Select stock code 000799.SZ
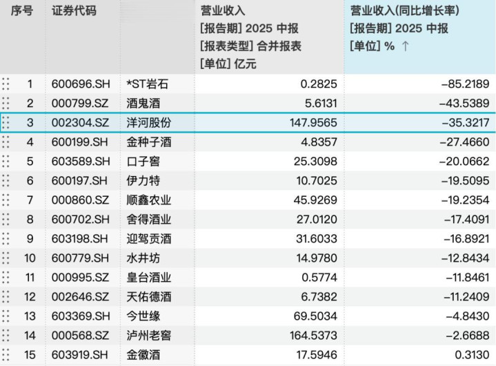This screenshot has height=366, width=496. click(x=80, y=103)
